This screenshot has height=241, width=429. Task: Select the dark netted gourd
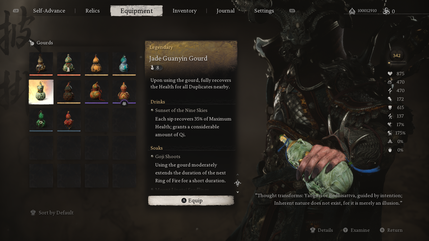coord(69,92)
